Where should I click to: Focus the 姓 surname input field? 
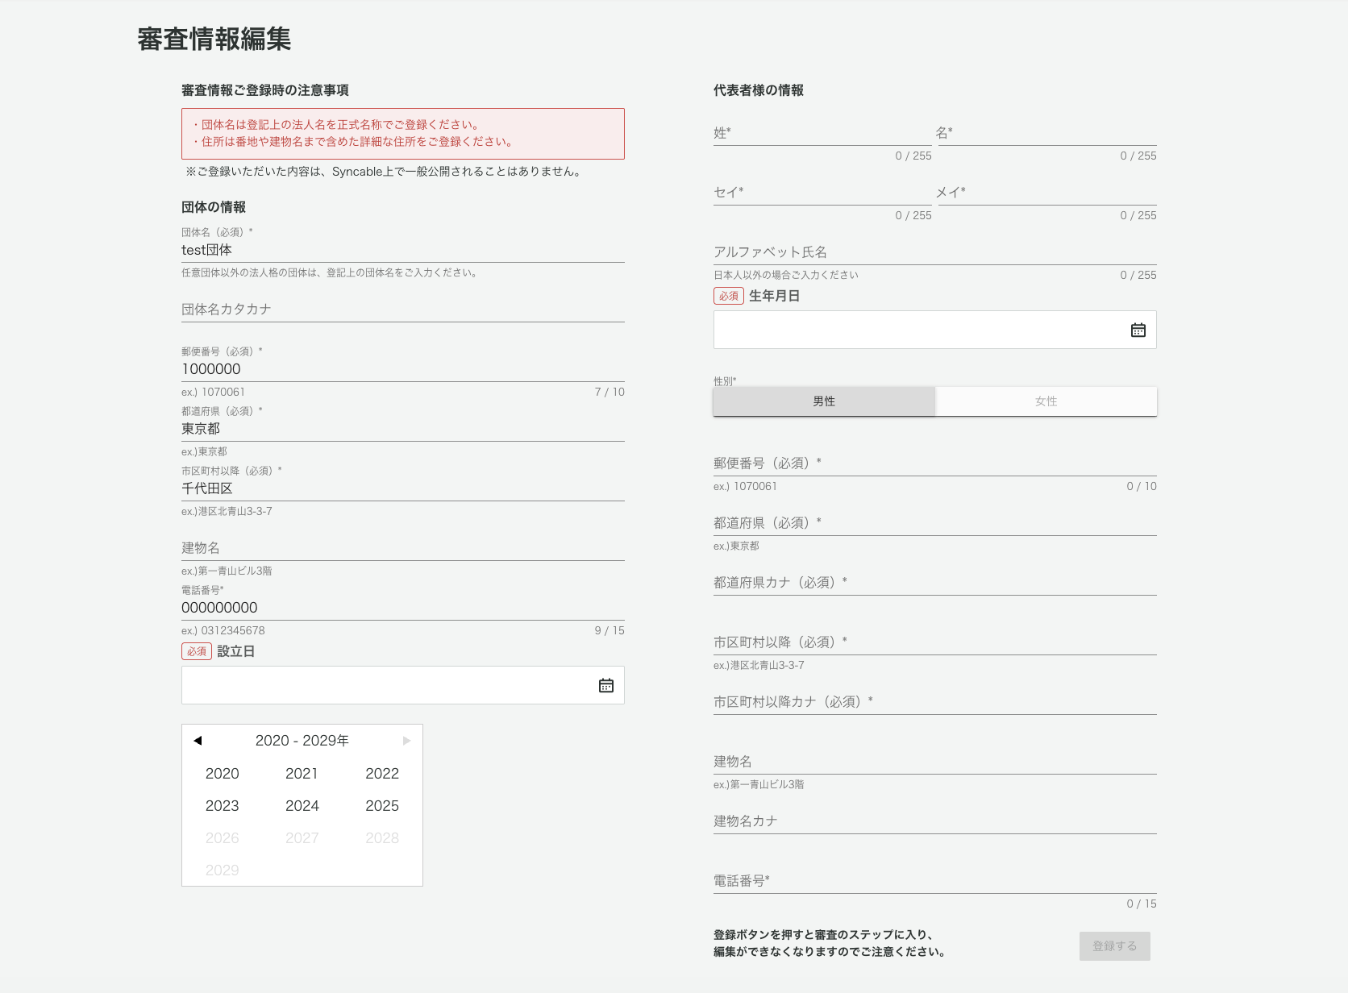(x=822, y=133)
